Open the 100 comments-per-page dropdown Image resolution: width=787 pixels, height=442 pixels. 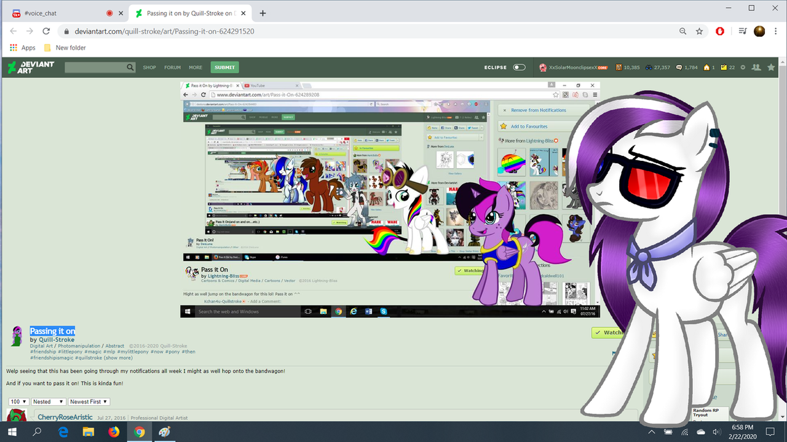click(x=19, y=401)
